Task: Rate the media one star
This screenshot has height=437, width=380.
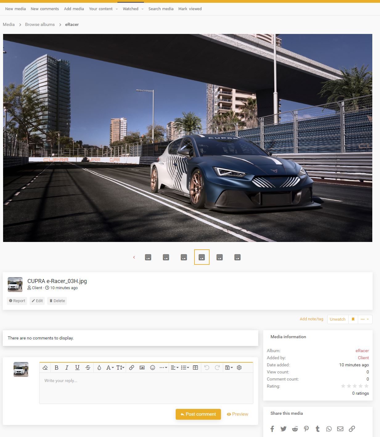Action: coord(343,386)
